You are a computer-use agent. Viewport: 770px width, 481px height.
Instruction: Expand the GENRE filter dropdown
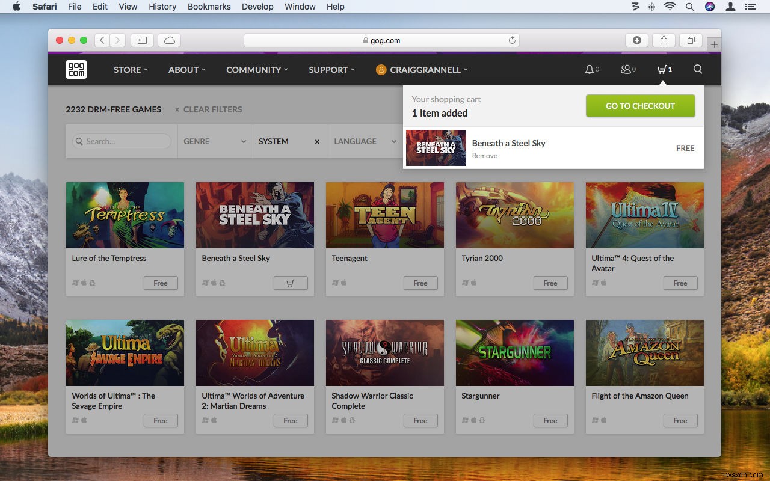[214, 141]
